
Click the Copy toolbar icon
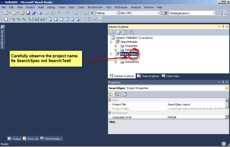[46, 13]
